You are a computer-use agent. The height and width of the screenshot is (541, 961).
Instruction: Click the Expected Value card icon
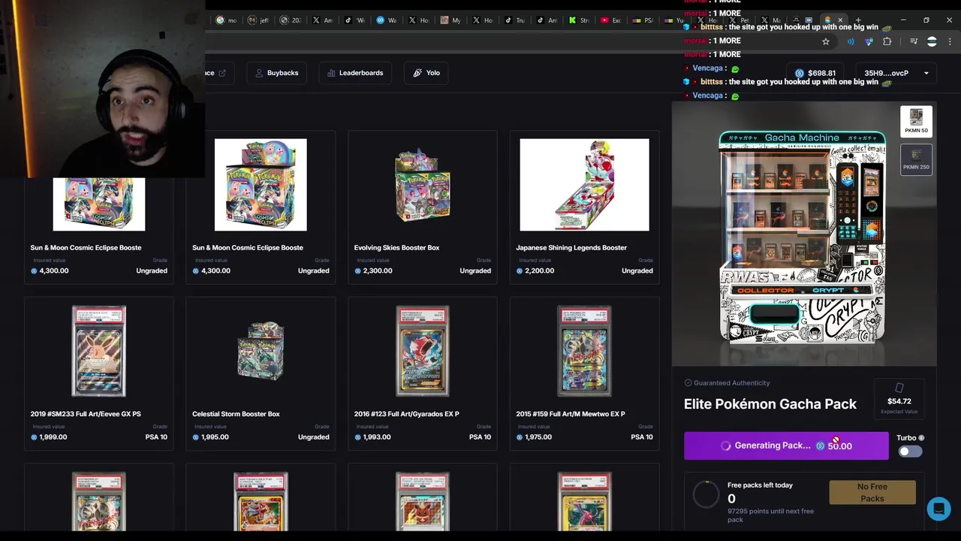899,388
